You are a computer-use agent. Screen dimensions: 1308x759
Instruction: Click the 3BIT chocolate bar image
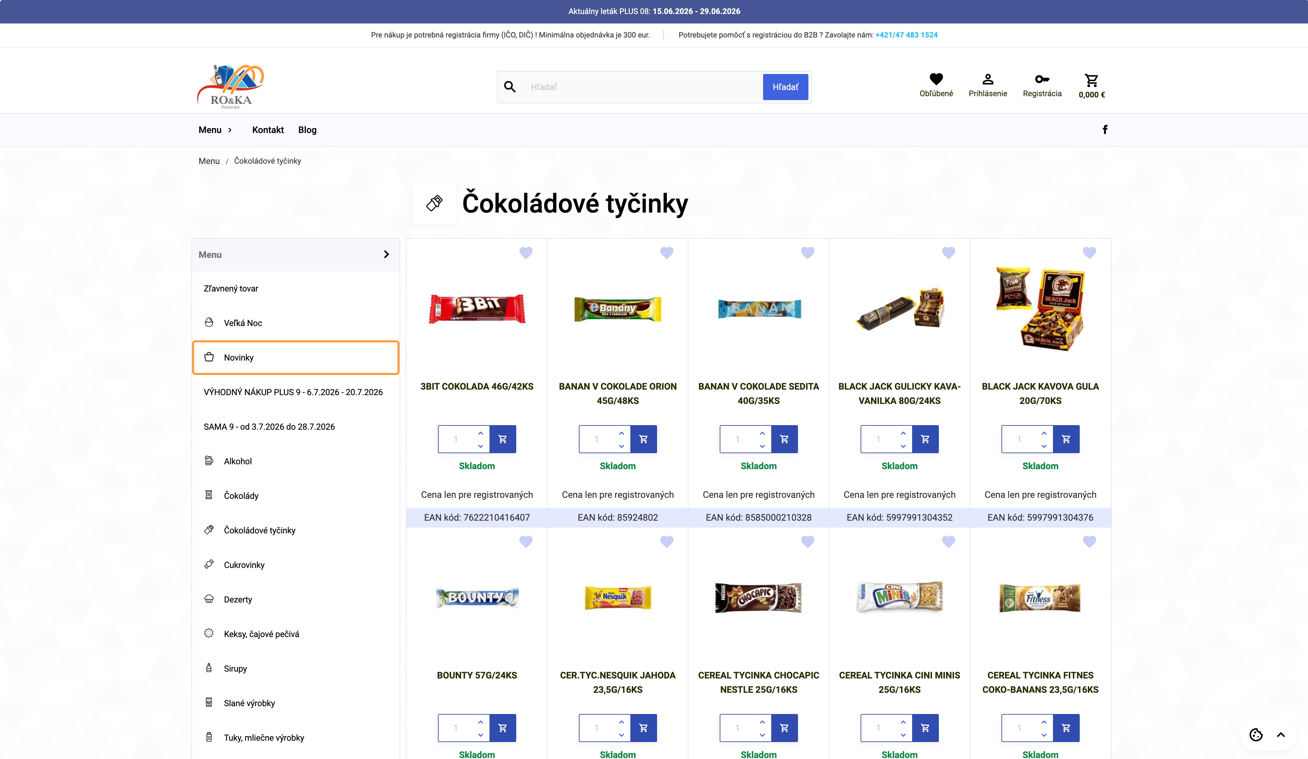click(477, 309)
